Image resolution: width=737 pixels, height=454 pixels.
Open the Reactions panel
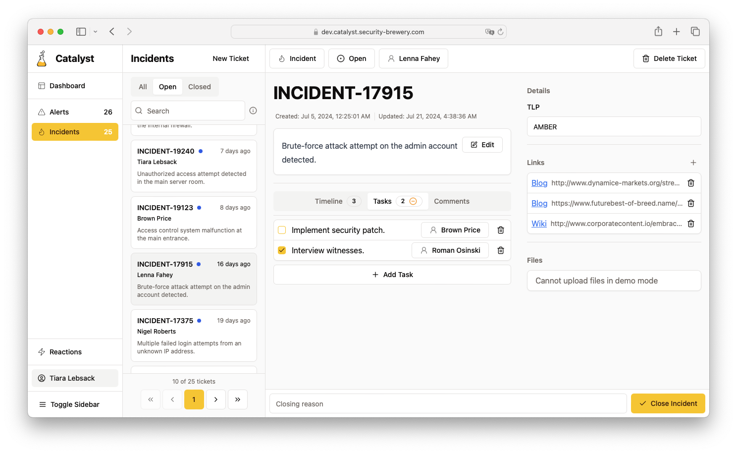pos(65,352)
